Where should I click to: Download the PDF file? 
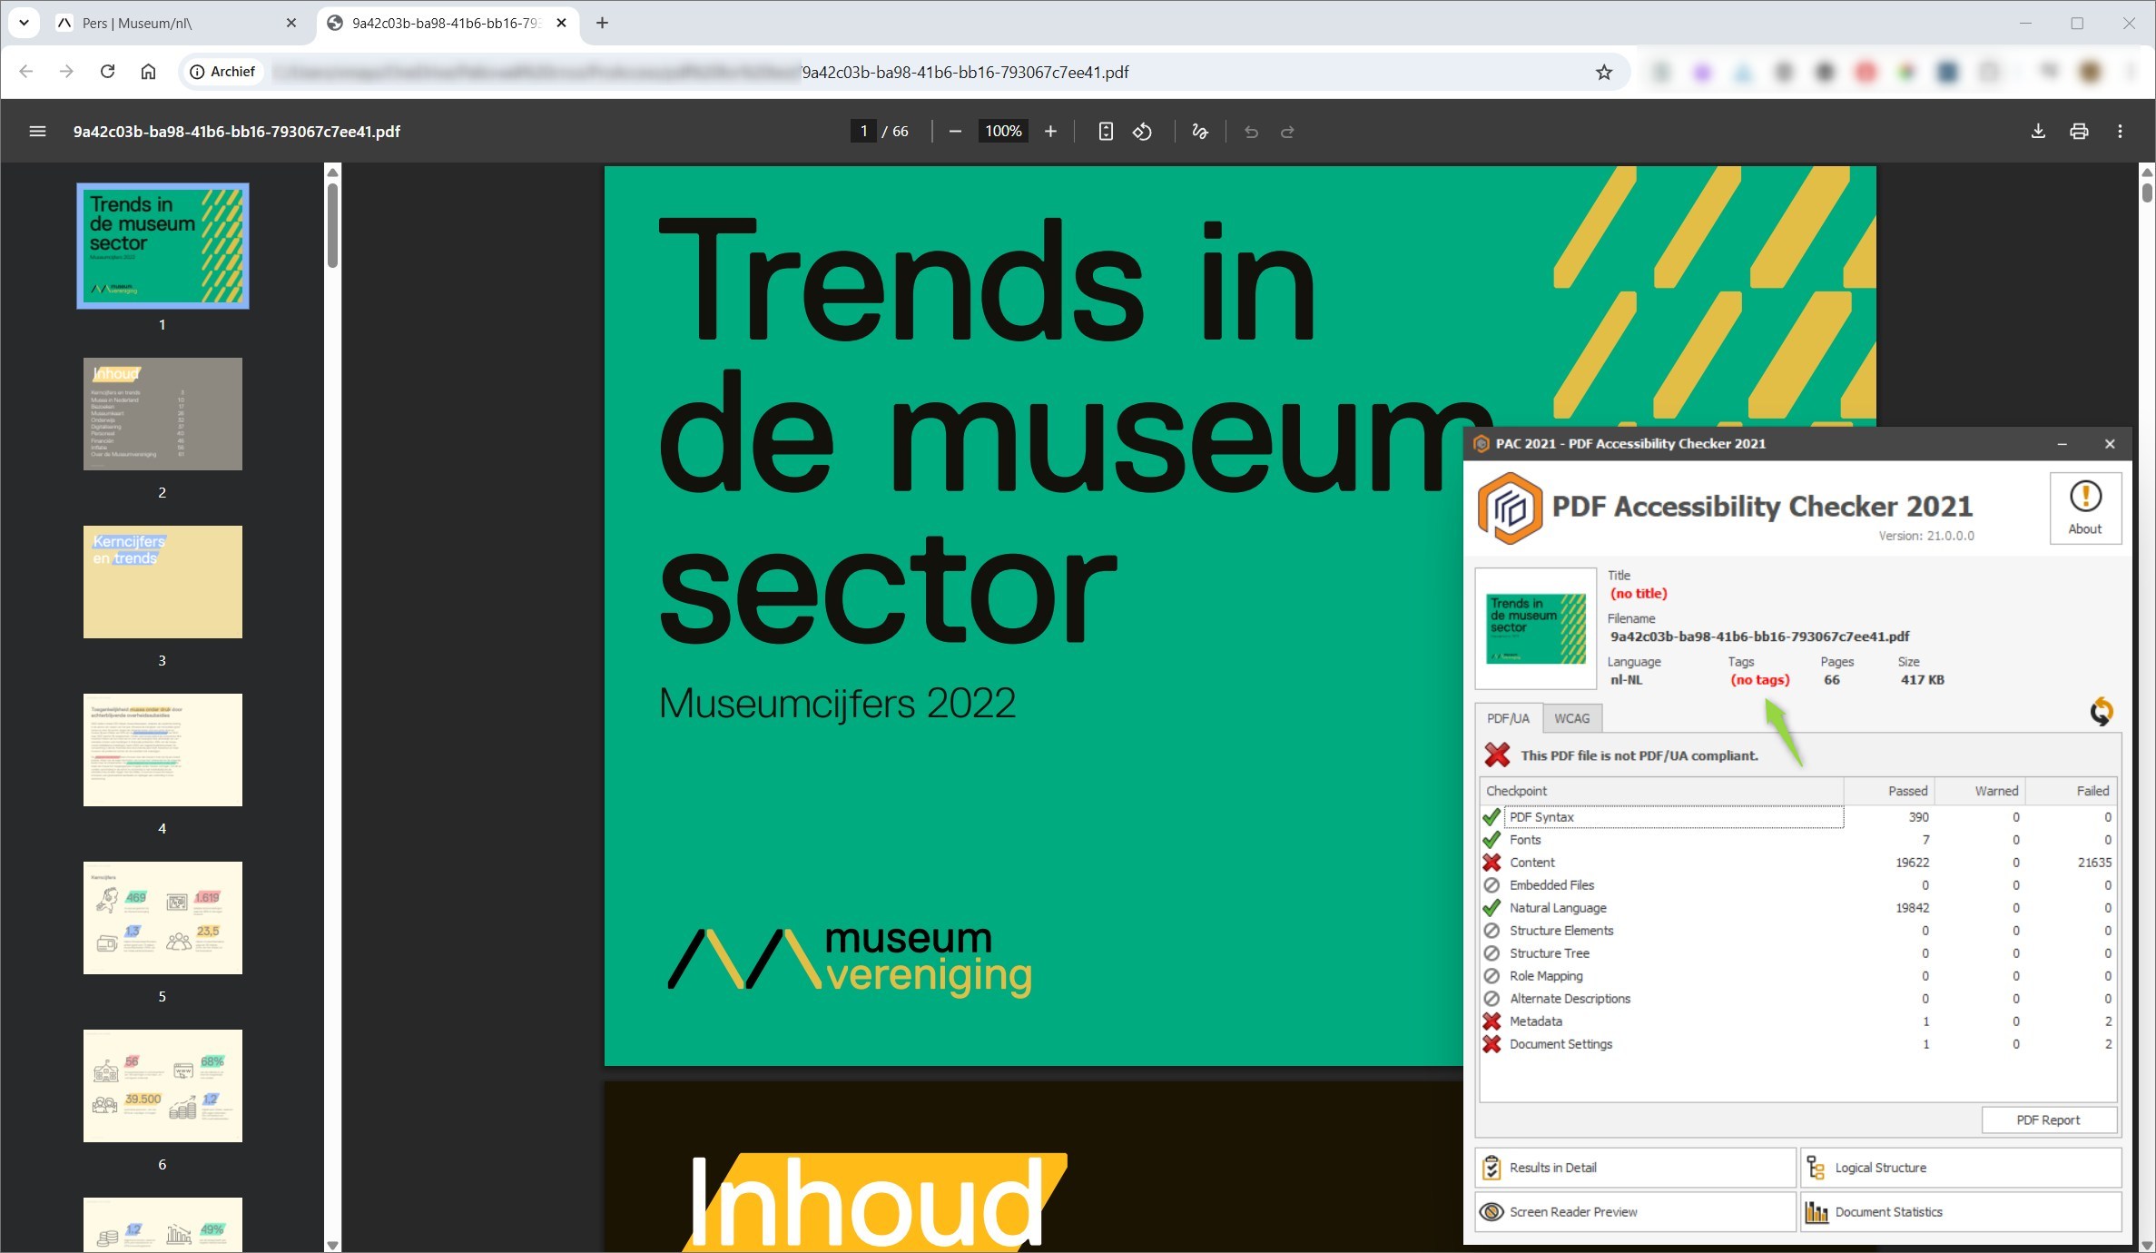click(x=2038, y=132)
